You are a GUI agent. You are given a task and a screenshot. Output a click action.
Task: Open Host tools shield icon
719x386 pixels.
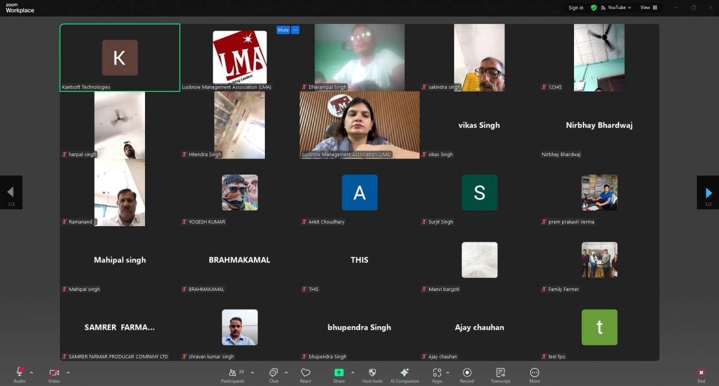[x=372, y=375]
